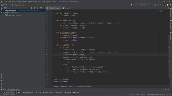Image resolution: width=172 pixels, height=96 pixels.
Task: Click the red error stripe marker on scrollbar
Action: 169,61
